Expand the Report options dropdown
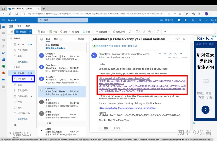Viewport: 217px width, 141px height. (69, 32)
